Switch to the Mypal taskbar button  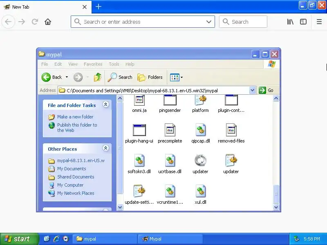coord(170,239)
